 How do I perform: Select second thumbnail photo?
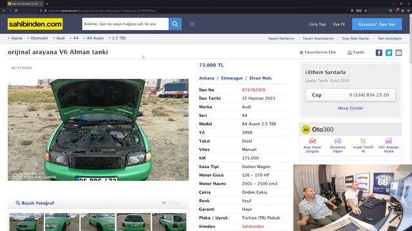(x=62, y=222)
